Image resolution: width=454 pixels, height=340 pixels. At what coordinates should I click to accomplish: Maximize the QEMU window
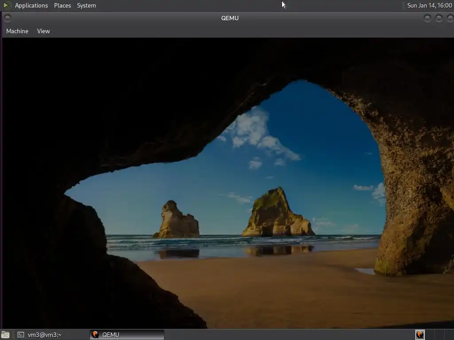438,18
